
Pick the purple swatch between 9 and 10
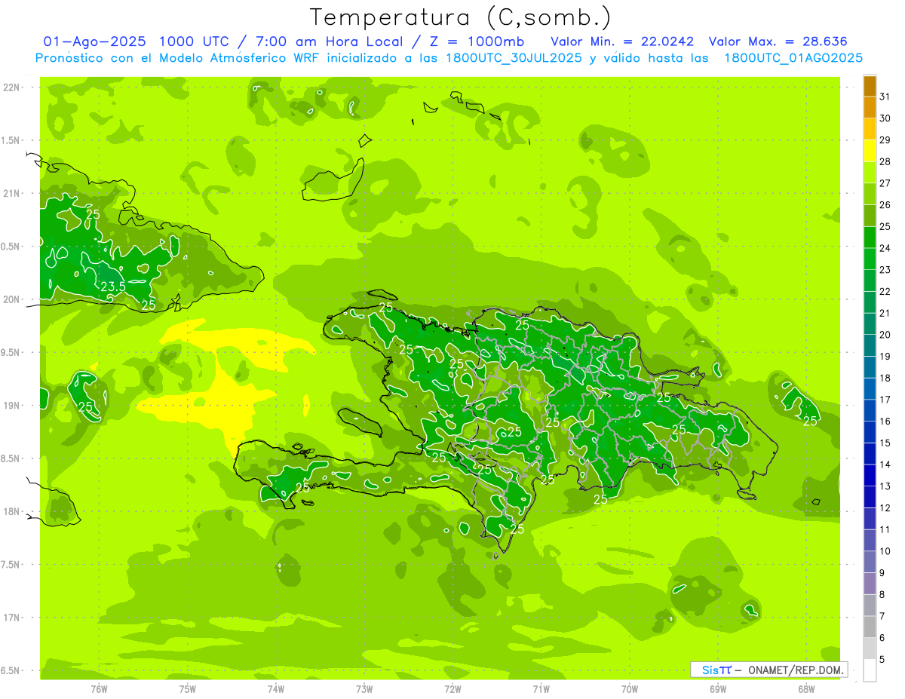(870, 562)
